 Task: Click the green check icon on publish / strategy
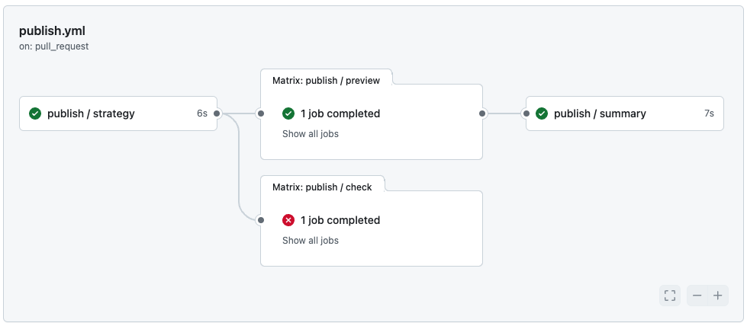(35, 113)
